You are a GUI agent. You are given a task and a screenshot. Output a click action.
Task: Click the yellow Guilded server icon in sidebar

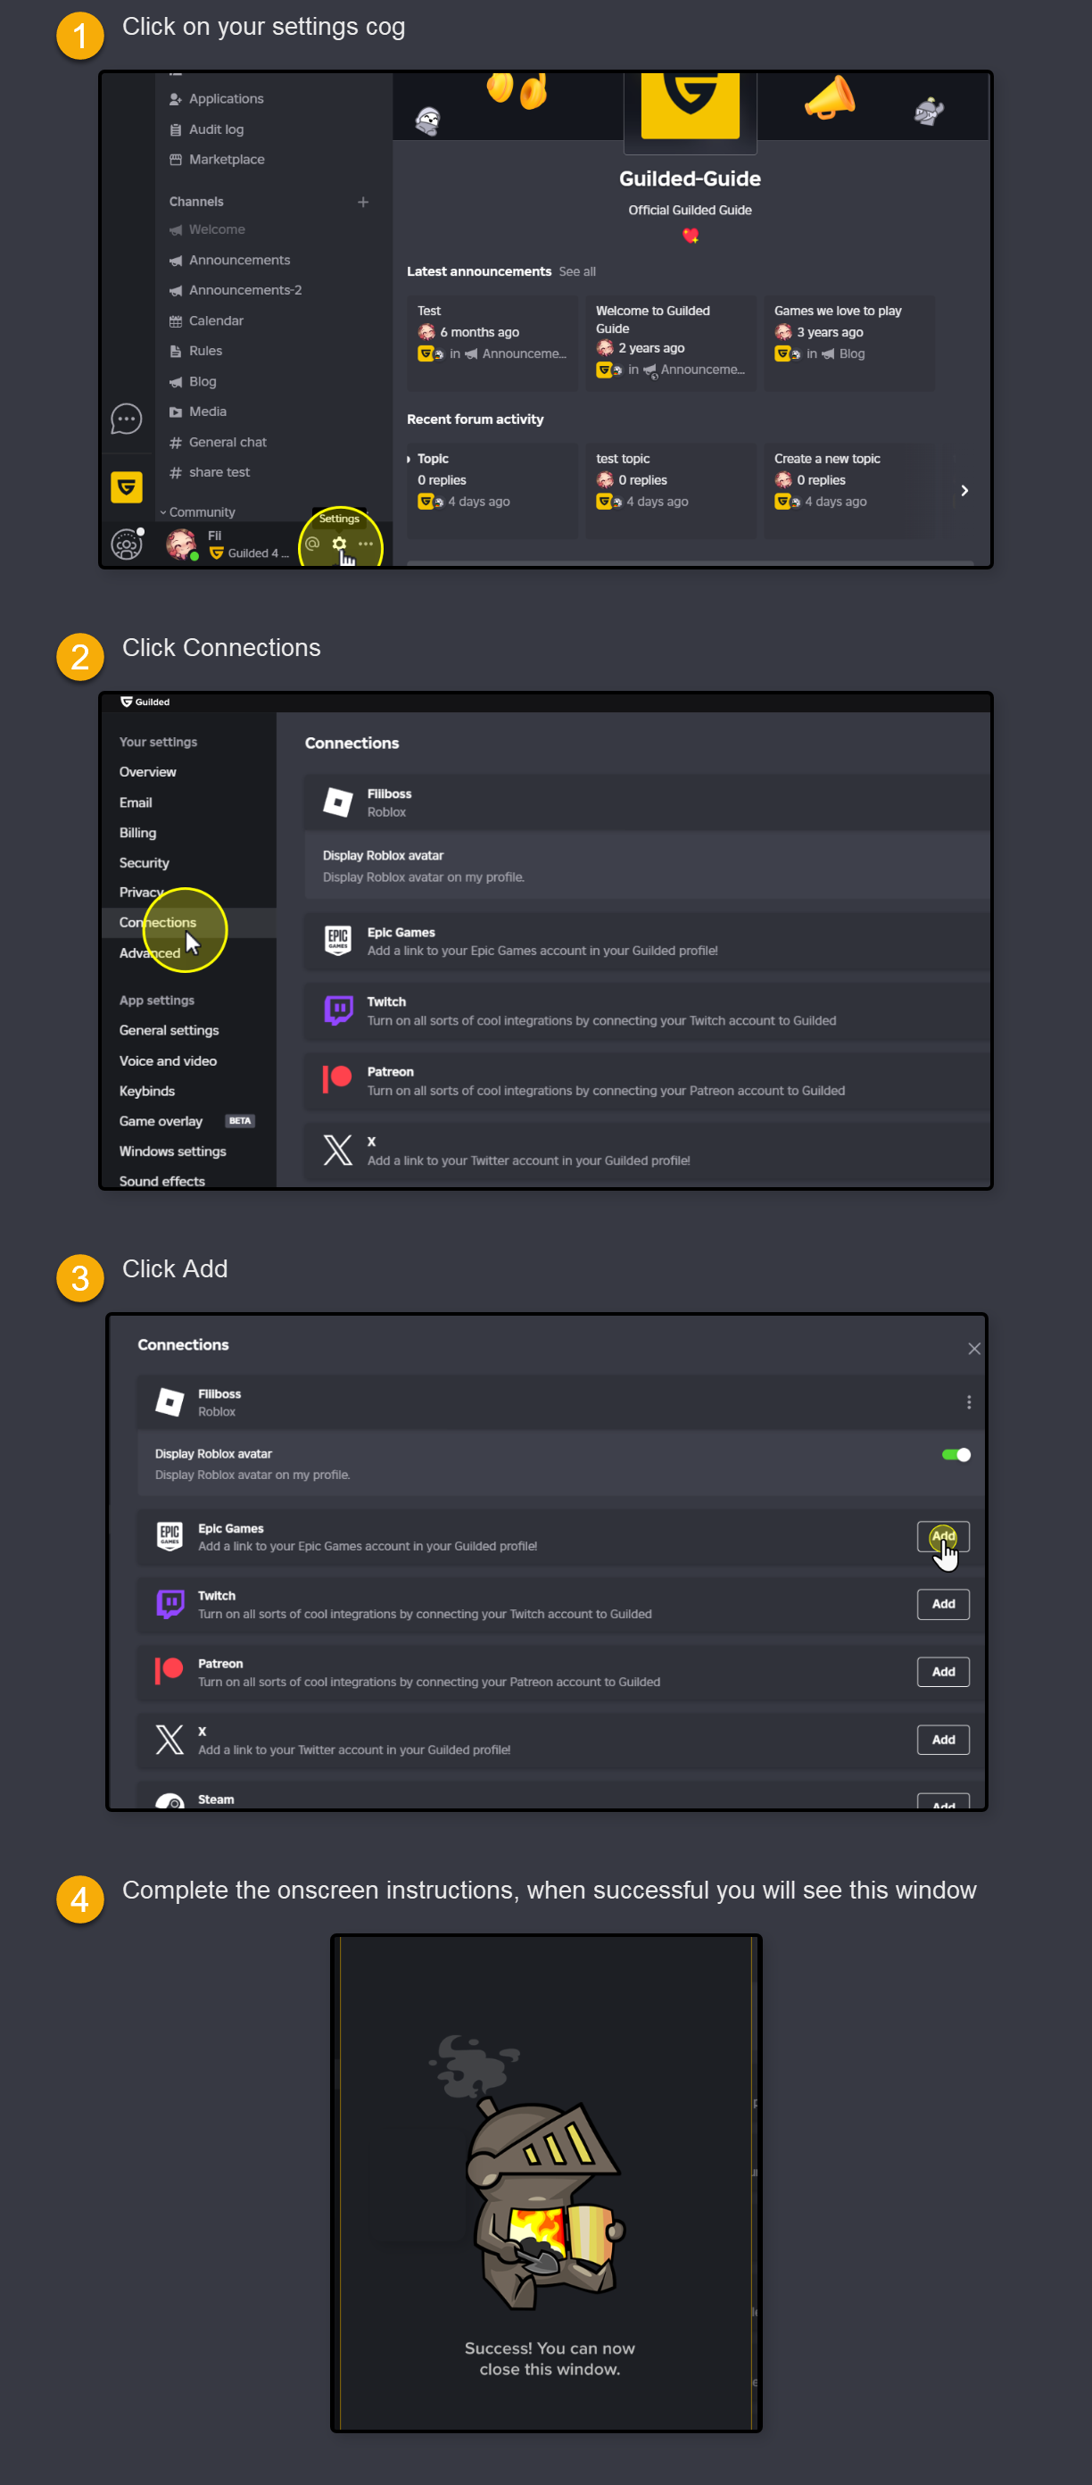coord(127,487)
